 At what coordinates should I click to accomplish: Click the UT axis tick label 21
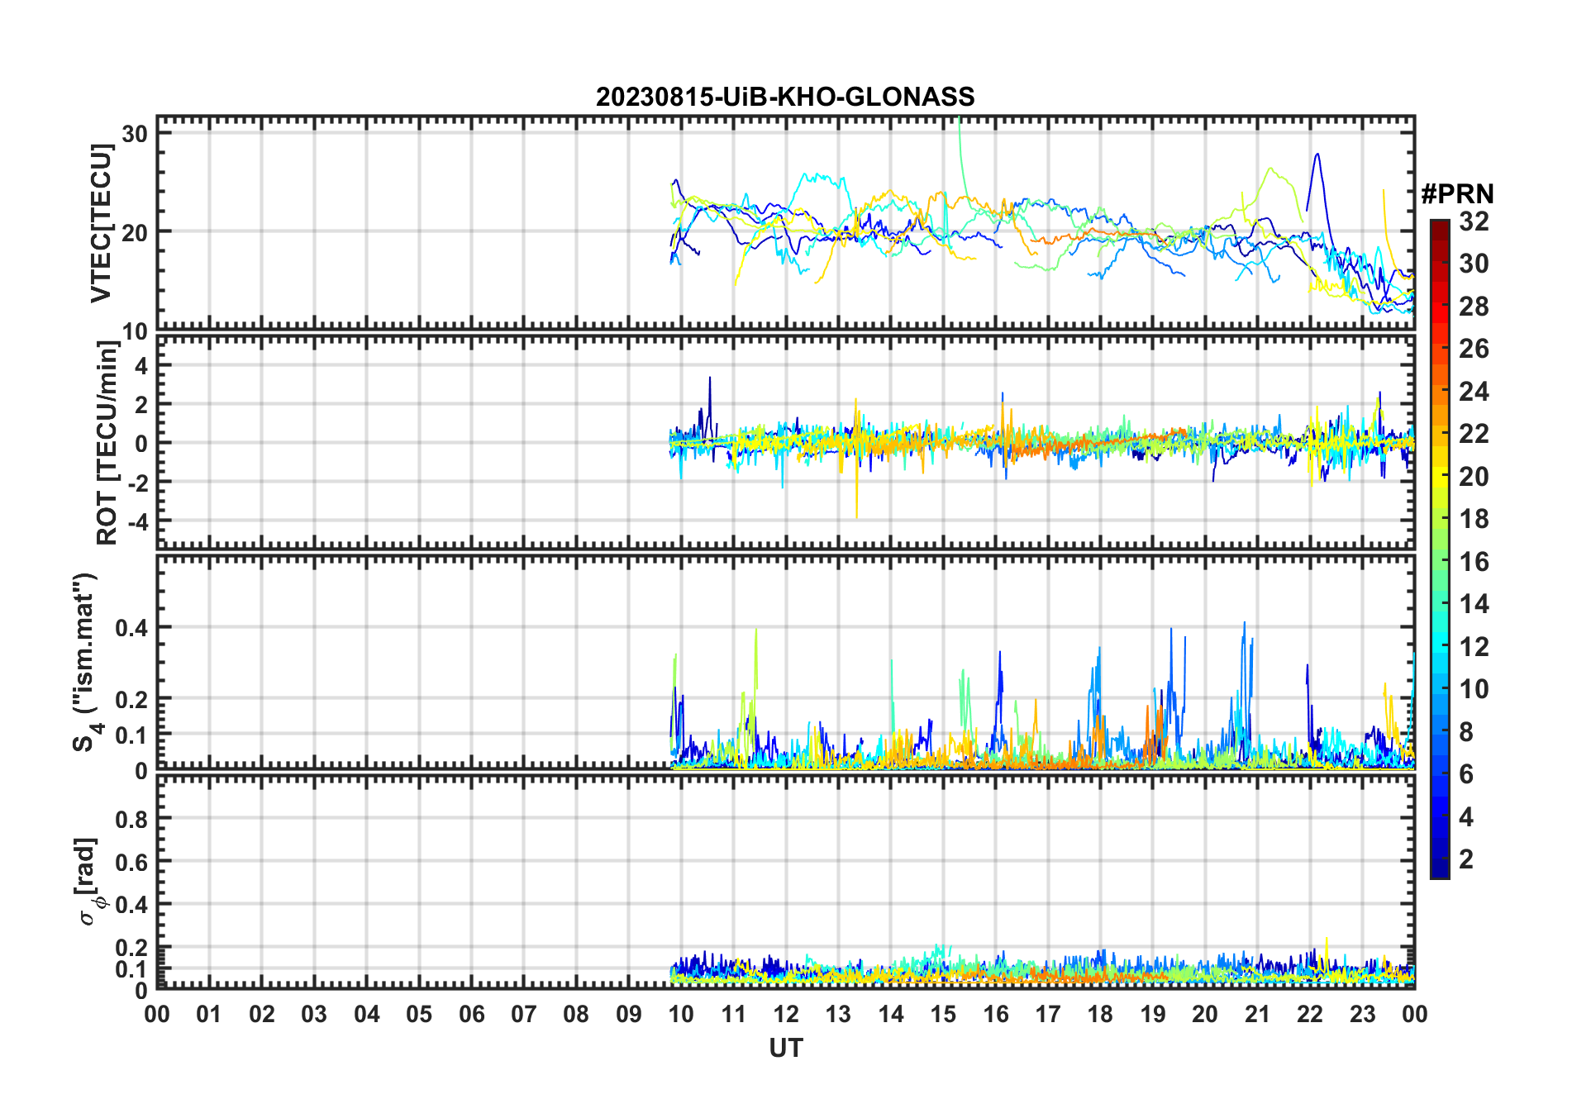1257,1014
